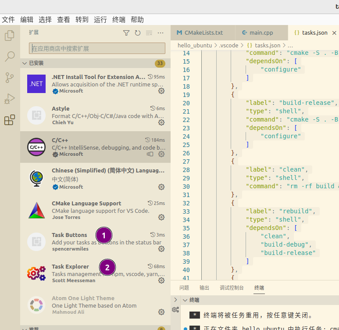The image size is (339, 330).
Task: Click .vscode in the breadcrumb
Action: [228, 46]
